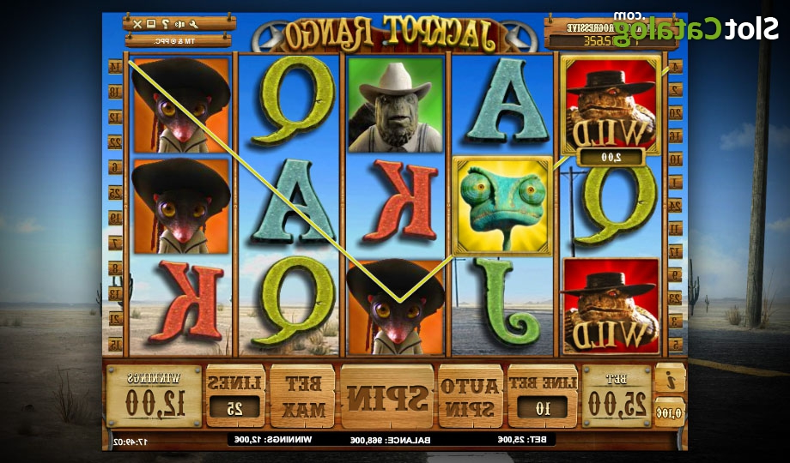Start Auto Spin

[470, 396]
